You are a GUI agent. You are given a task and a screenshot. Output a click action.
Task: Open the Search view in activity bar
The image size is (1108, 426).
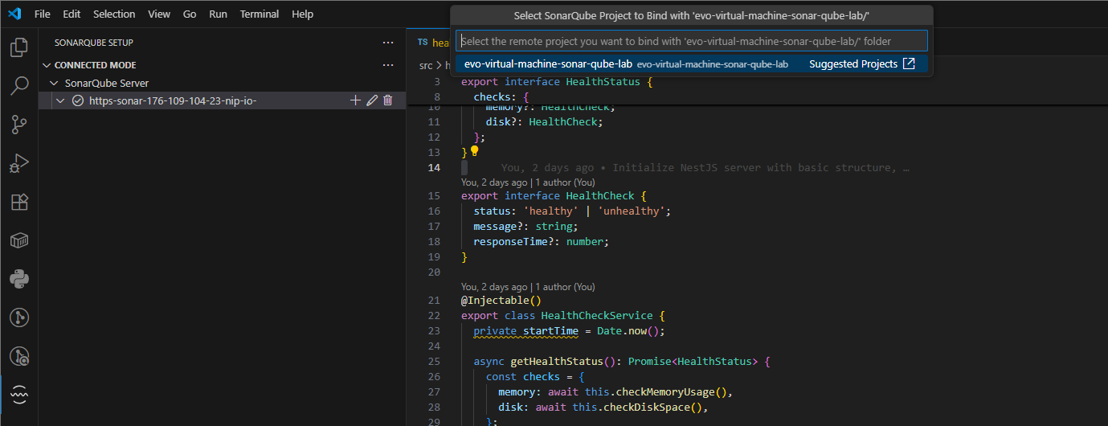18,86
